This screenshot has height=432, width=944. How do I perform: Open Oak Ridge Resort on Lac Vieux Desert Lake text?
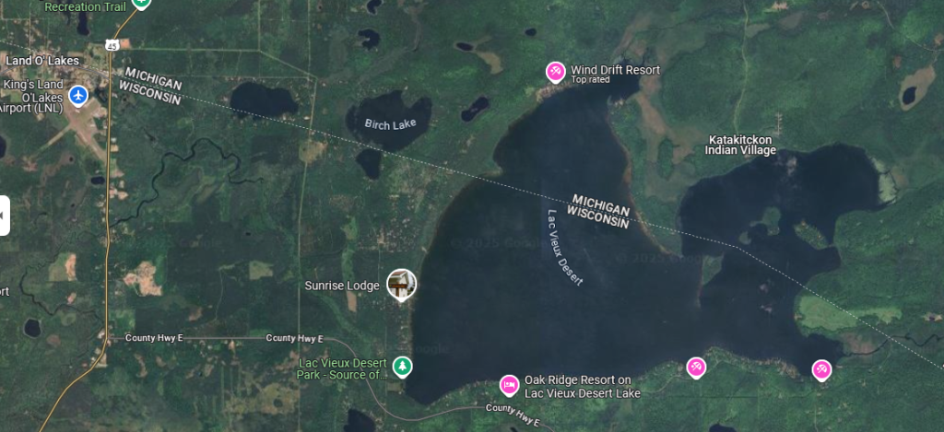coord(583,387)
